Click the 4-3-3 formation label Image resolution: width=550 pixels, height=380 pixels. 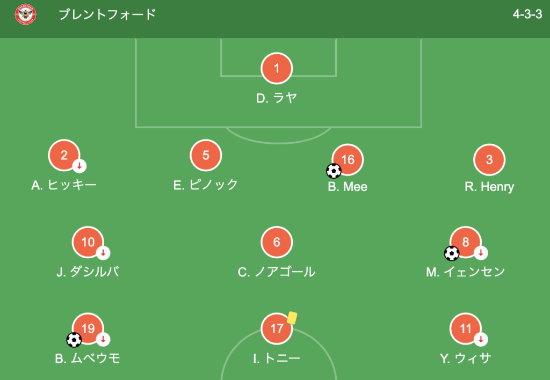[527, 14]
